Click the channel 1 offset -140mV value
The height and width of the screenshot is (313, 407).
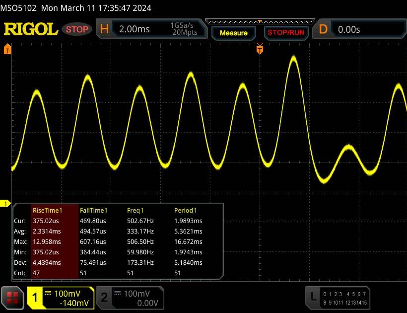(74, 303)
